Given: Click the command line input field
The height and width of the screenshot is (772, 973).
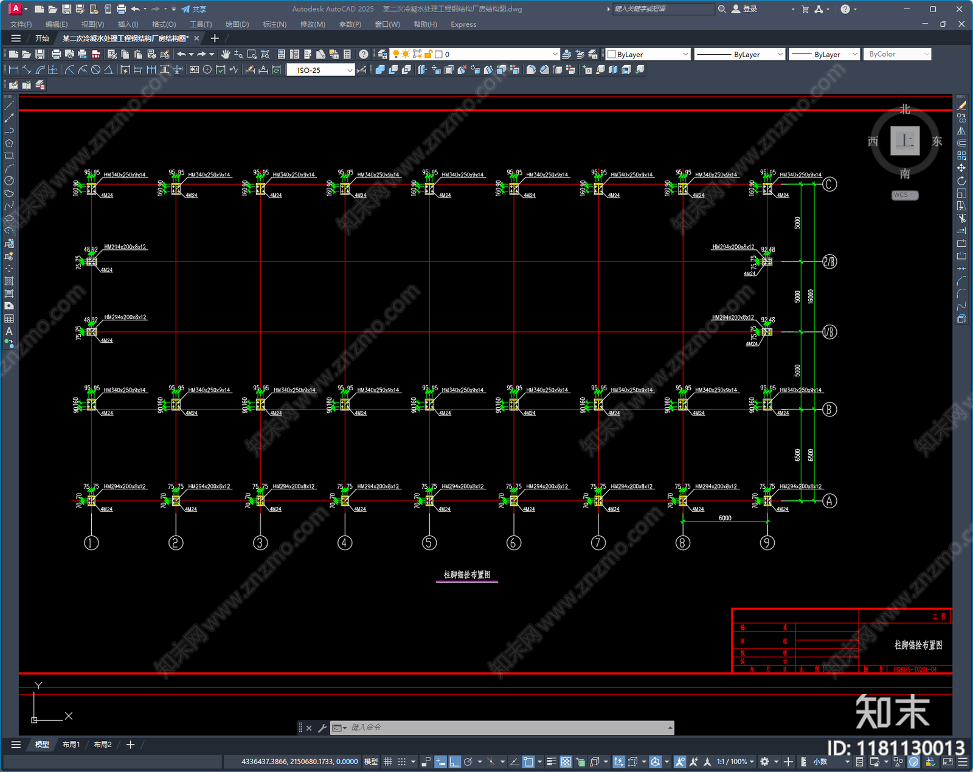Looking at the screenshot, I should coord(508,728).
